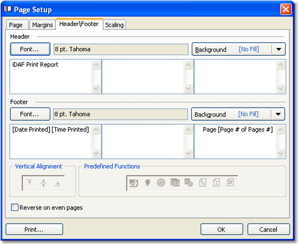Screen dimensions: 299x245
Task: Click the align center vertical alignment icon
Action: (43, 183)
